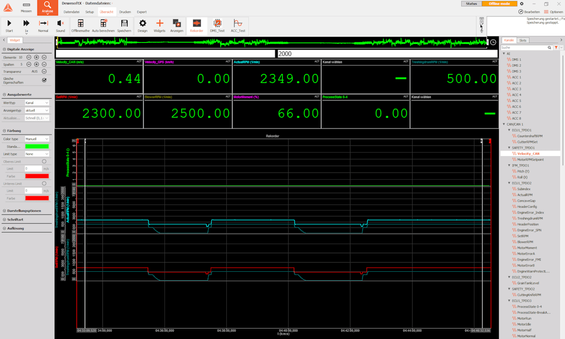Open Optionen button
Screen dimensions: 565x339
pyautogui.click(x=553, y=12)
